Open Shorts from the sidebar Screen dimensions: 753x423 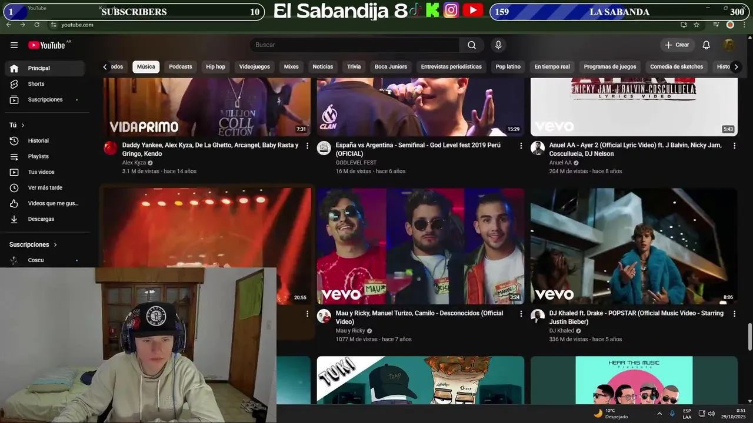coord(45,84)
